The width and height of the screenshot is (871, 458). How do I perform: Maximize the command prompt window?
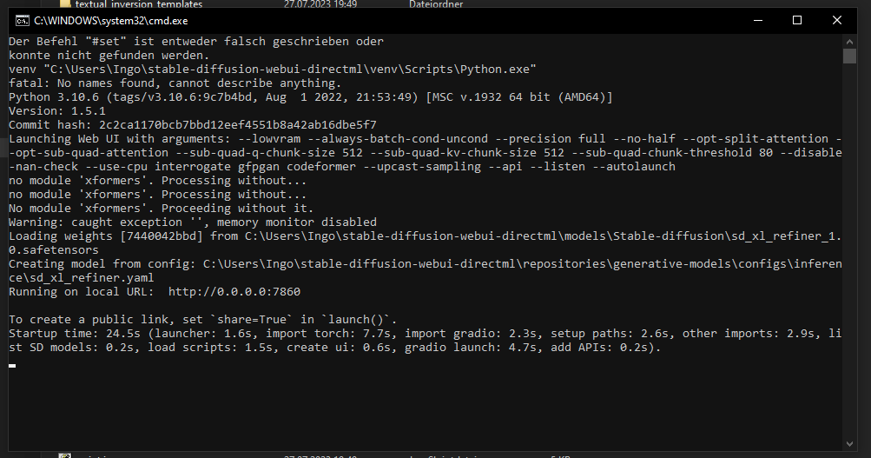click(x=797, y=21)
